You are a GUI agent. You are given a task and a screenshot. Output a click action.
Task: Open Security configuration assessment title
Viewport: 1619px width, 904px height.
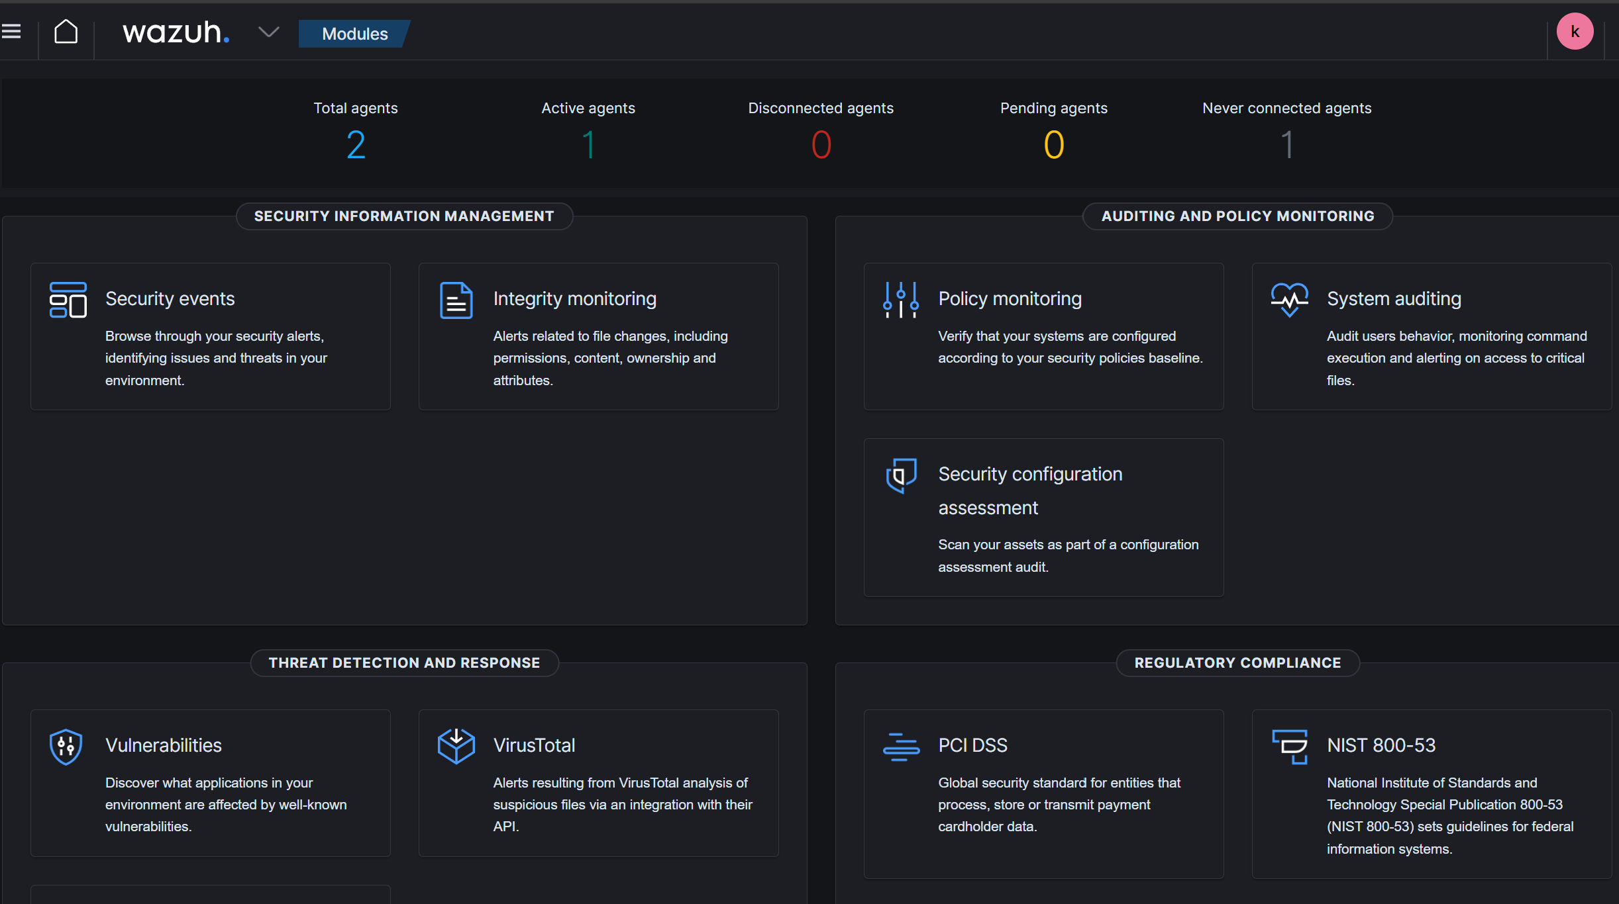click(1030, 490)
